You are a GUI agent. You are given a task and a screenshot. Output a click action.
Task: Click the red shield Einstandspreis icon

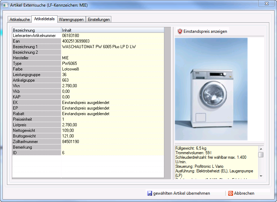point(180,31)
